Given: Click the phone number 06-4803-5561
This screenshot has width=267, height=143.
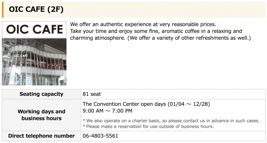Looking at the screenshot, I should 100,136.
